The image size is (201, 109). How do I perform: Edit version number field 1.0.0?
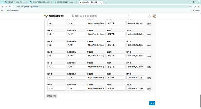[x=57, y=88]
